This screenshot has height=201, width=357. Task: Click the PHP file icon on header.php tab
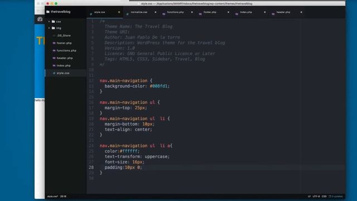point(273,14)
